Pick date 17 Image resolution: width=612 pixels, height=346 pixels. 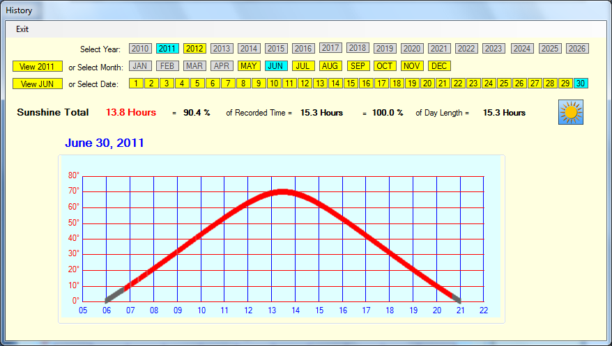pyautogui.click(x=382, y=84)
